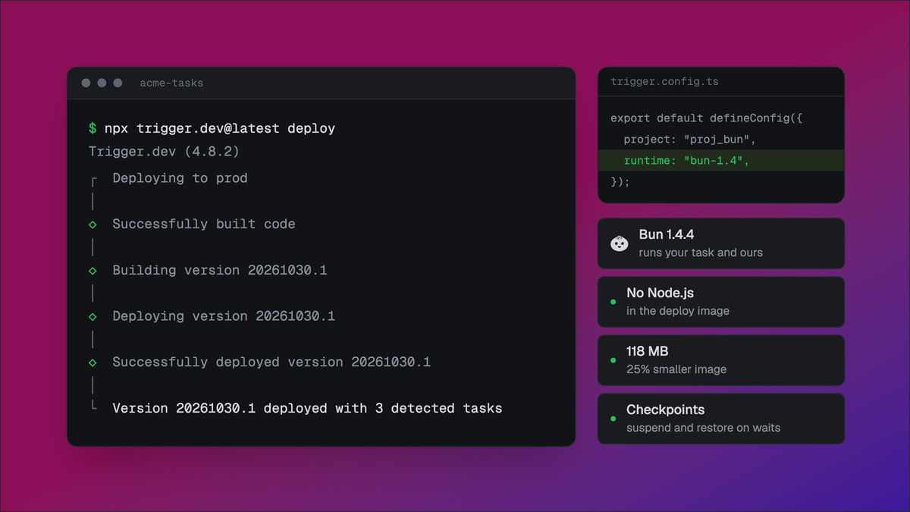Click the command "npx trigger.dev@latest deploy"
The image size is (910, 512).
(220, 128)
